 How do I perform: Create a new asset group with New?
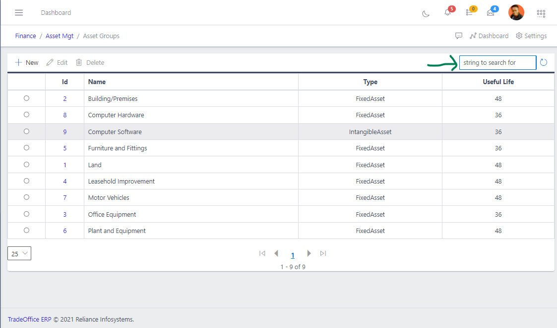click(x=26, y=62)
